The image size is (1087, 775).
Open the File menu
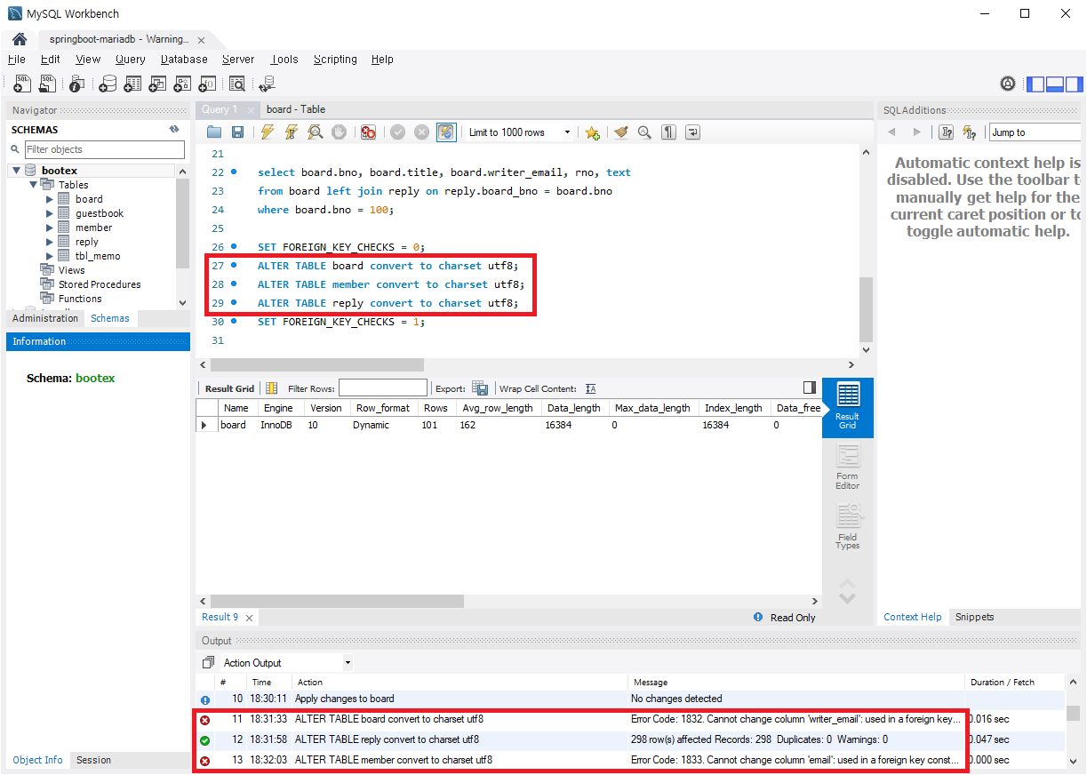click(16, 60)
